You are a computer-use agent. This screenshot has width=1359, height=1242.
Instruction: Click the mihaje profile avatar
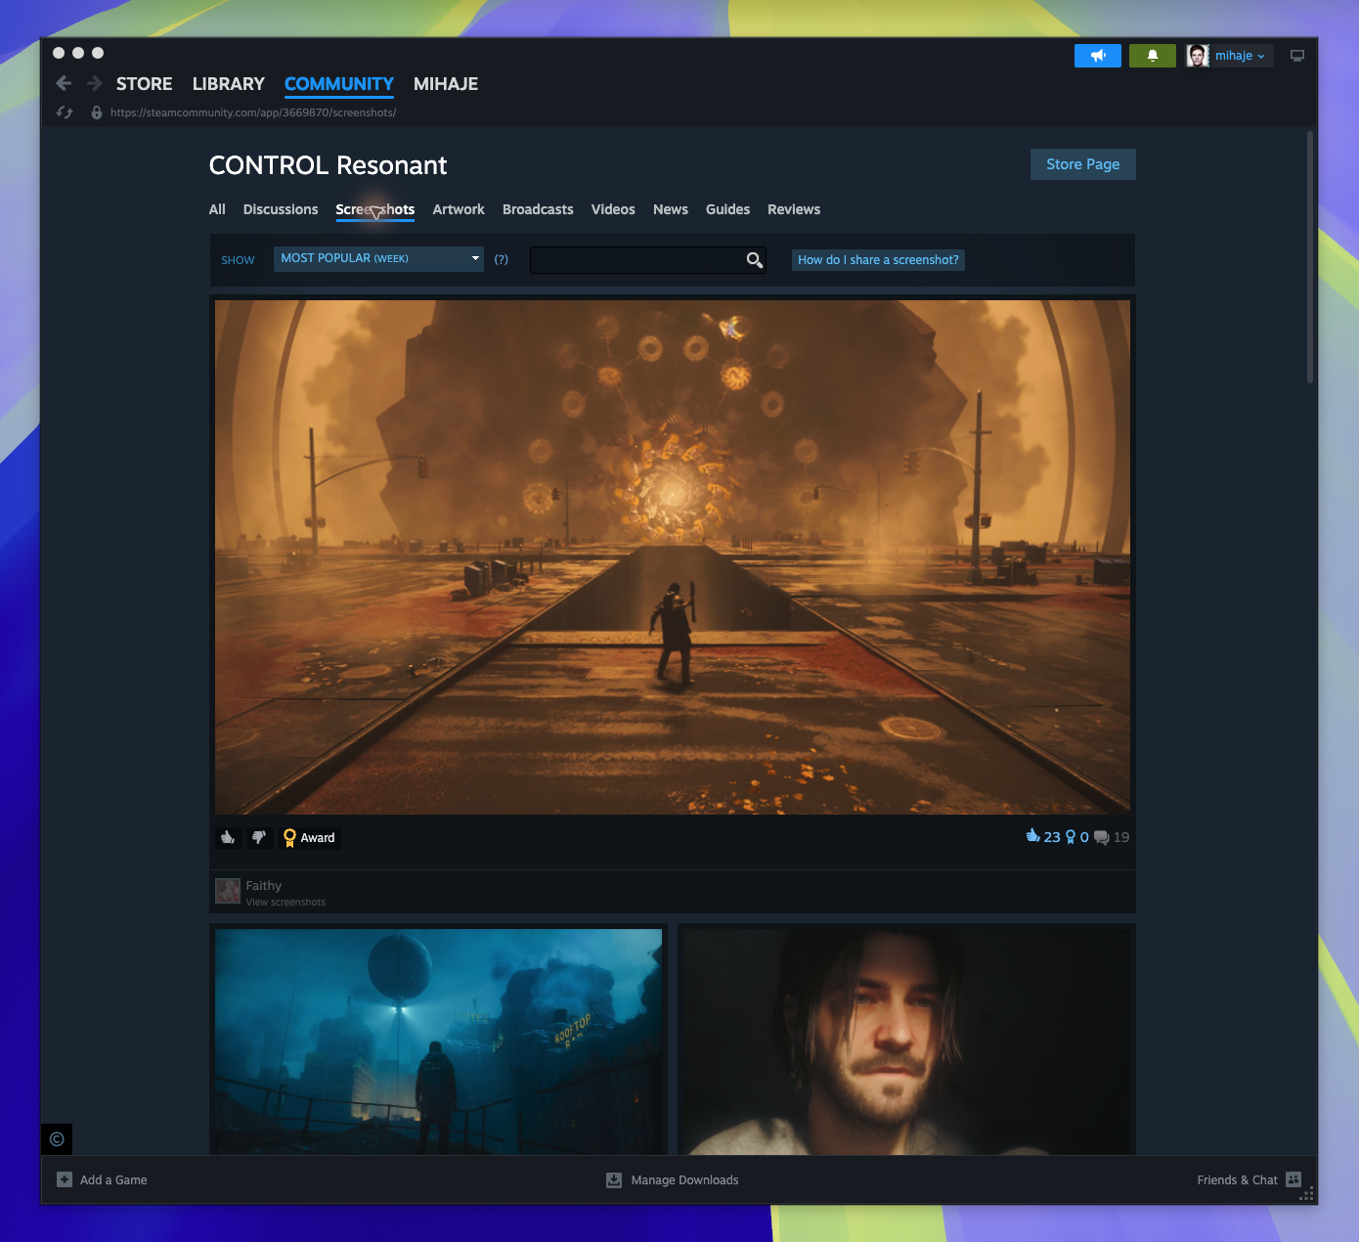pyautogui.click(x=1198, y=56)
